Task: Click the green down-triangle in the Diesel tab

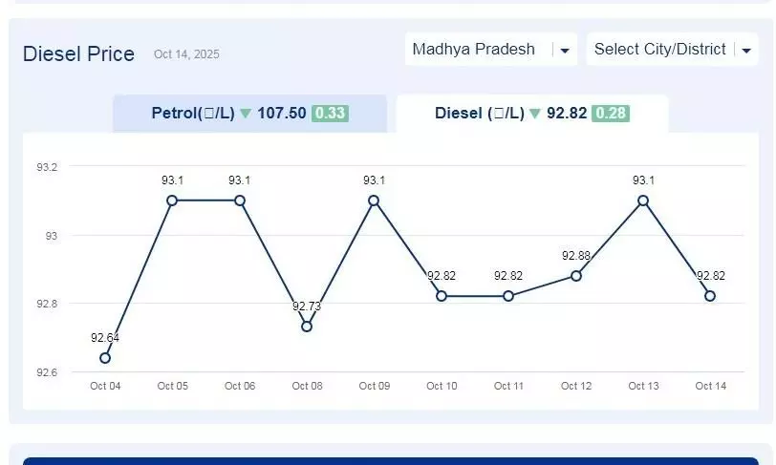Action: pos(535,114)
